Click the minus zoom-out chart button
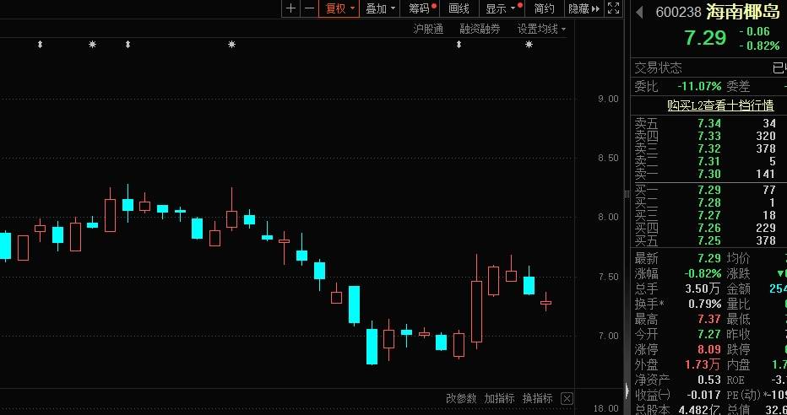Screen dimensions: 787x415 pyautogui.click(x=309, y=8)
